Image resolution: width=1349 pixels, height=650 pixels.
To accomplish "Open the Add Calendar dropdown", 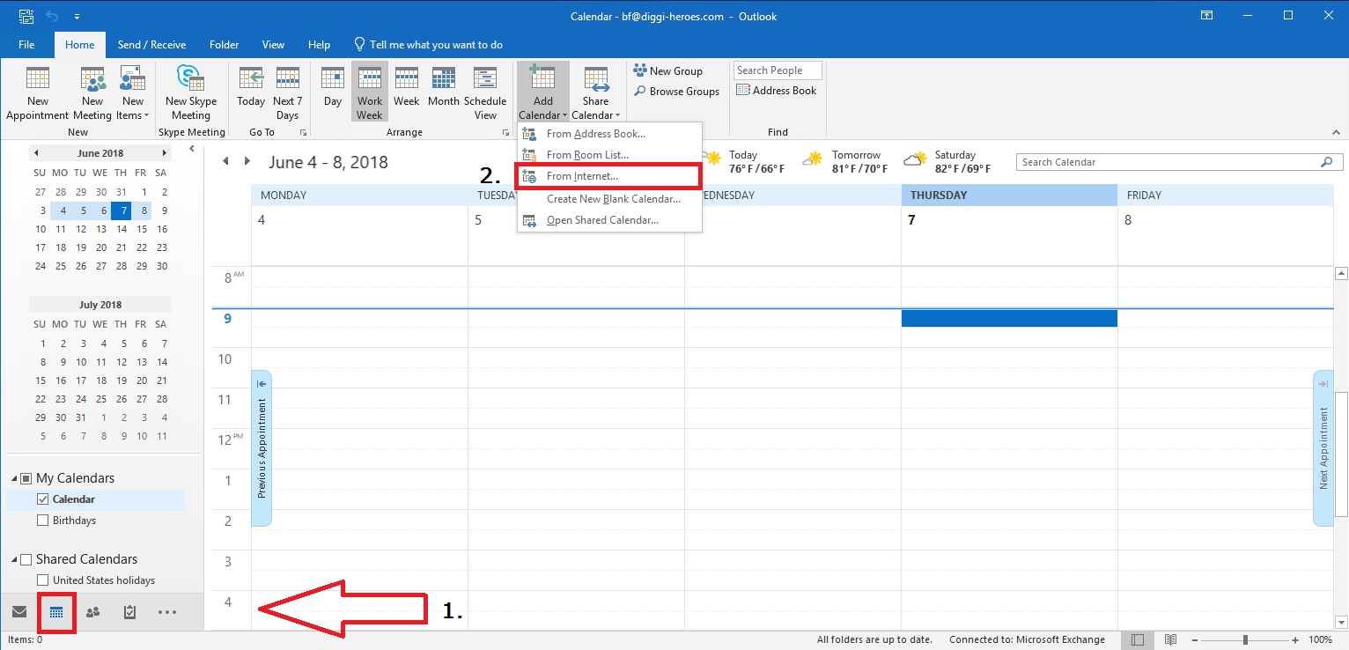I will pyautogui.click(x=543, y=93).
